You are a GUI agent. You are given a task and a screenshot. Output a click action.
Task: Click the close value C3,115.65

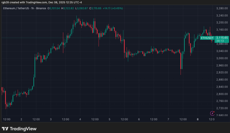(x=95, y=8)
